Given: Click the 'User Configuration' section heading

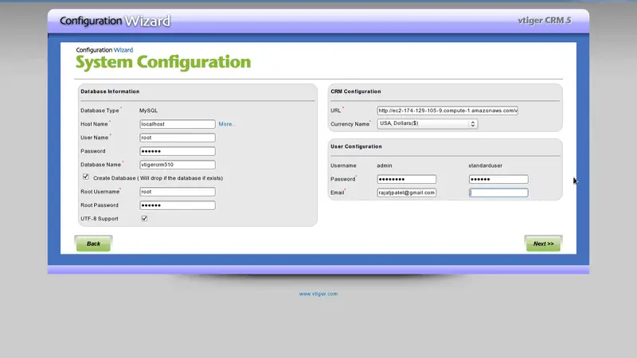Looking at the screenshot, I should [x=356, y=146].
